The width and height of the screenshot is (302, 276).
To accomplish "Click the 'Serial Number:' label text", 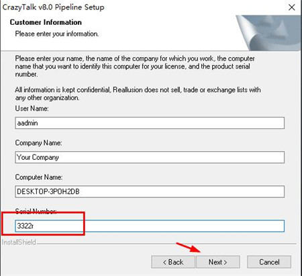I will click(x=36, y=211).
